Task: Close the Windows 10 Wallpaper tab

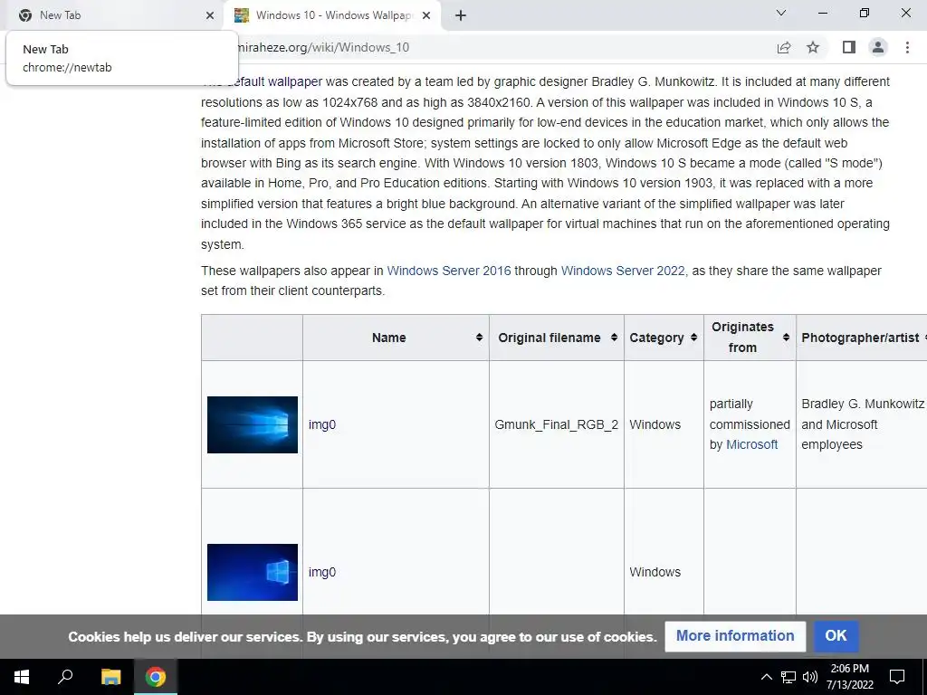Action: [x=426, y=15]
